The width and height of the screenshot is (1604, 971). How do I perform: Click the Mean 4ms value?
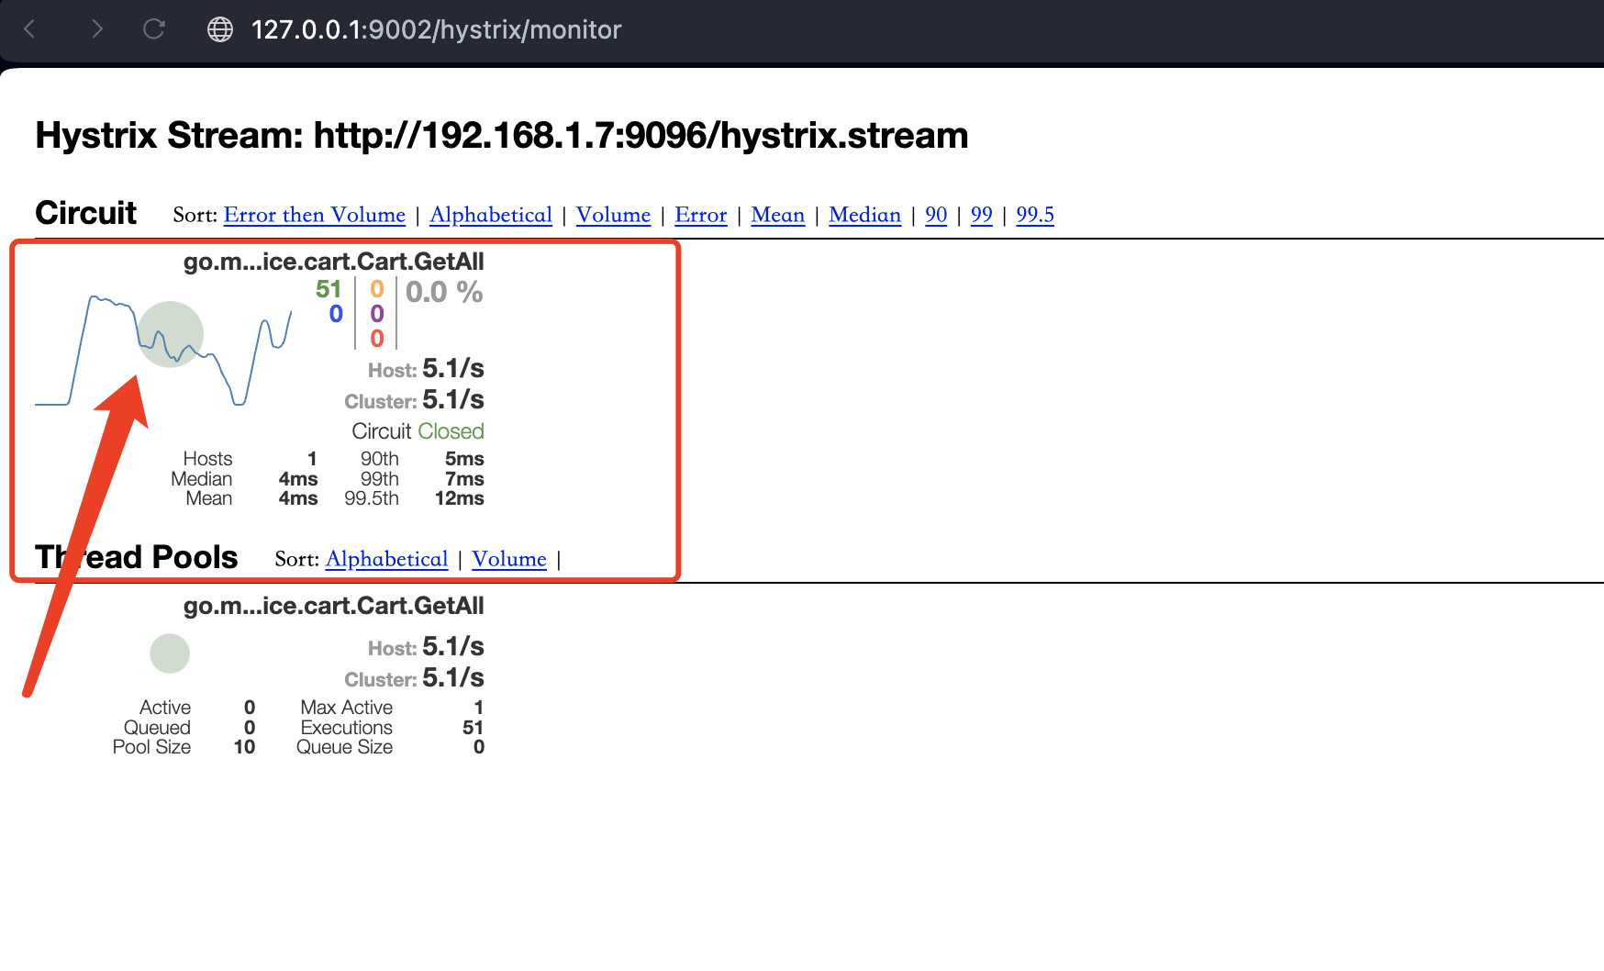(298, 498)
